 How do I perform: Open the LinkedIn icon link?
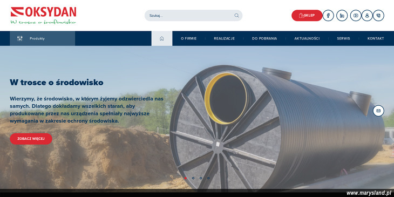pos(342,15)
